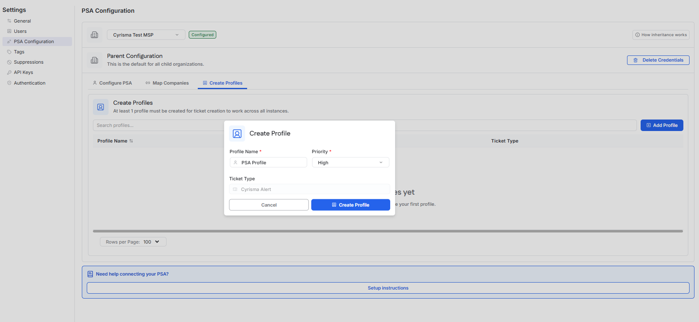This screenshot has width=699, height=322.
Task: Click the Authentication shield icon
Action: (x=9, y=83)
